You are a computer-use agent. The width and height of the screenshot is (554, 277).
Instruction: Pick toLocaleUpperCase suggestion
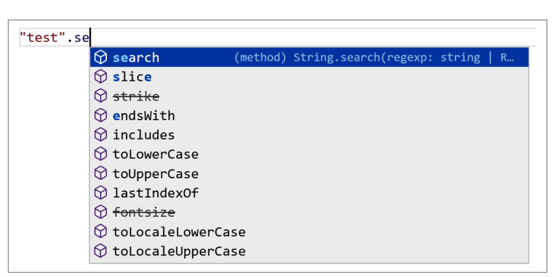pos(309,251)
